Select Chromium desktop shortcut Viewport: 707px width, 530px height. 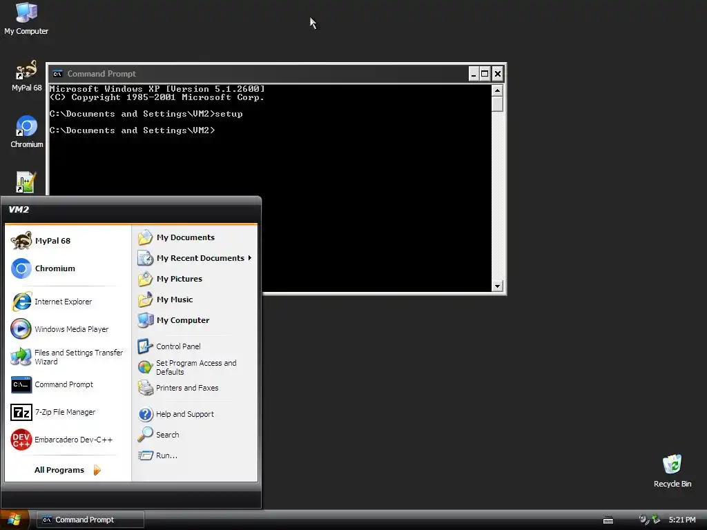click(x=26, y=132)
